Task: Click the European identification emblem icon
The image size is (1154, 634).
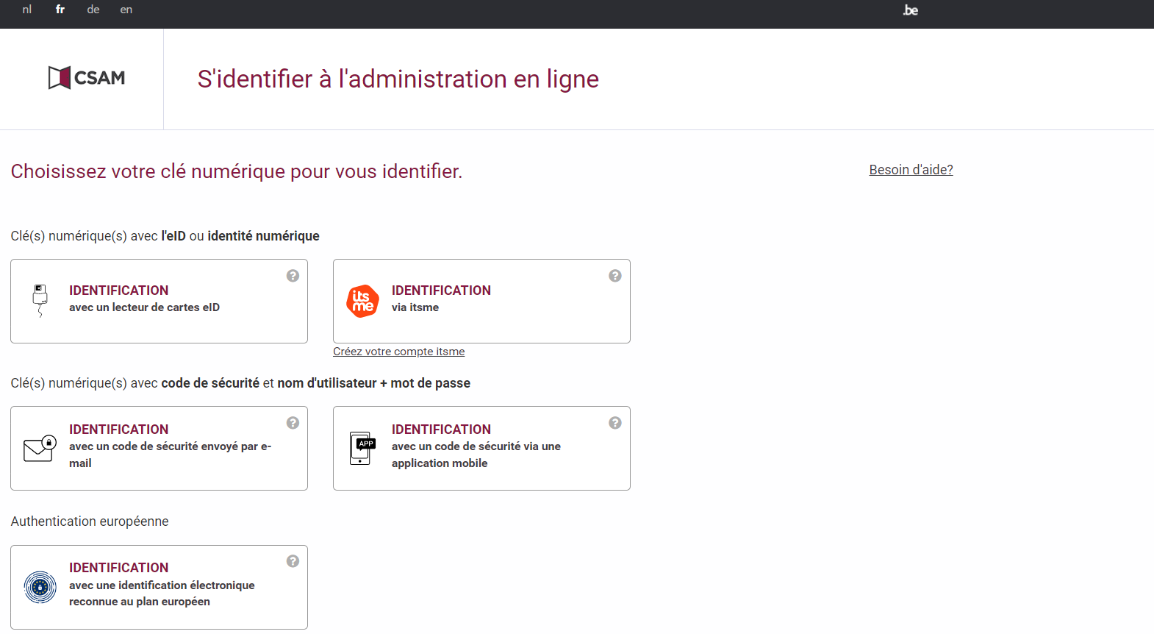Action: point(40,587)
